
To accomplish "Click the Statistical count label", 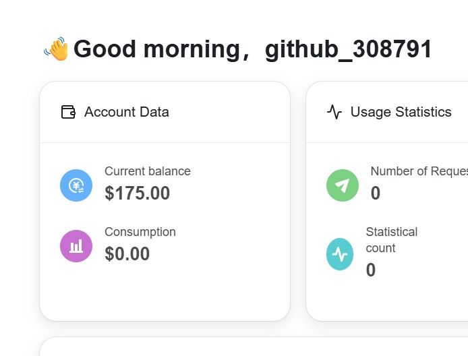I will pyautogui.click(x=392, y=240).
